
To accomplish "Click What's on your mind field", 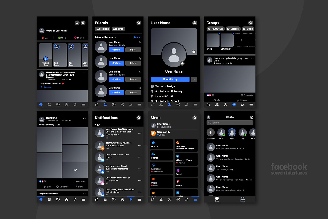I will click(x=56, y=31).
